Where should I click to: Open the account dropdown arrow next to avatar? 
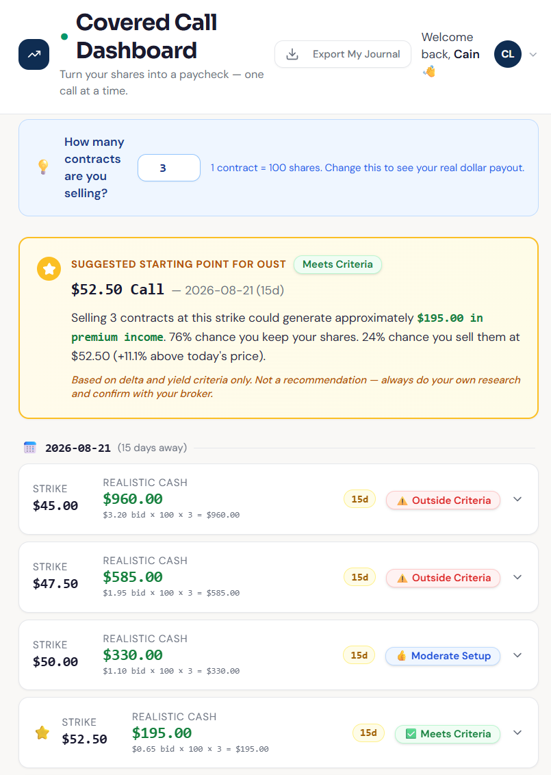click(533, 54)
